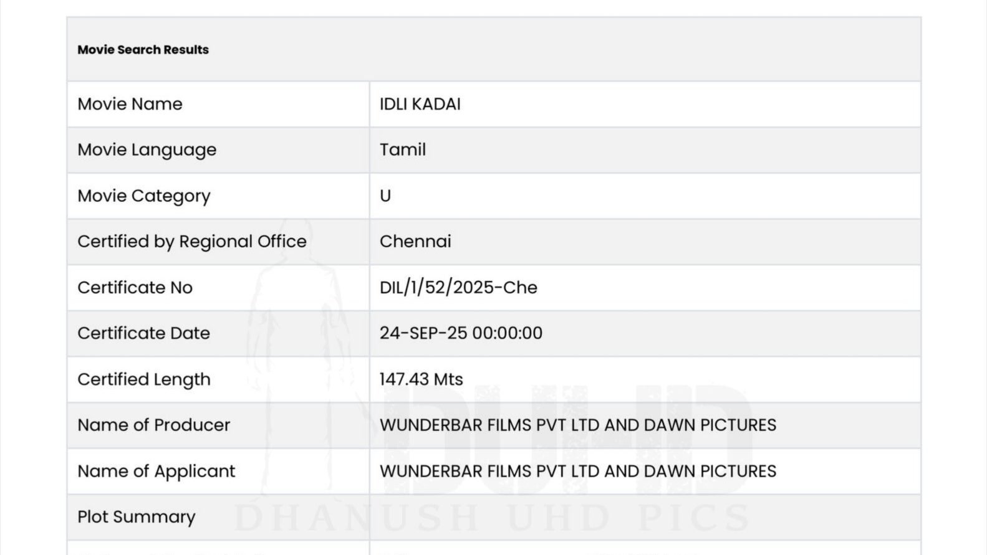Image resolution: width=987 pixels, height=555 pixels.
Task: Click the Movie Language label
Action: (x=147, y=150)
